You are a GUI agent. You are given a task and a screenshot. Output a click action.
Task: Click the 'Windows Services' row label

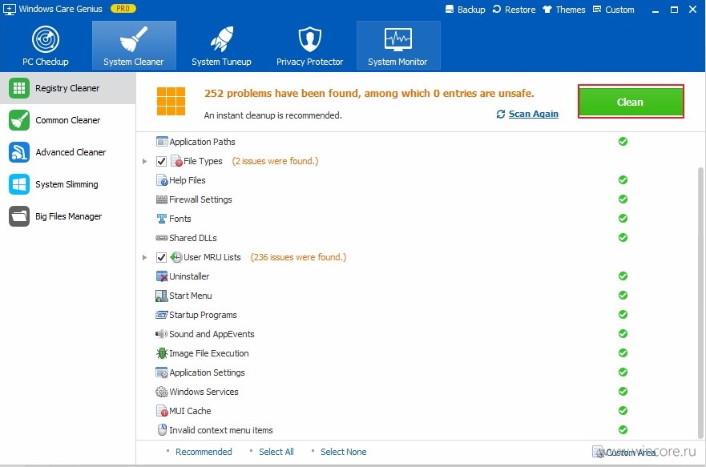[204, 392]
